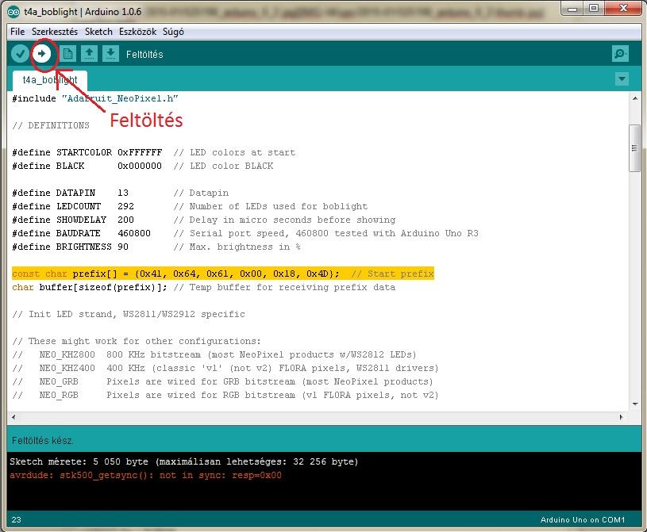Click the 'char buffer[sizeof(prefix)]' line

(x=203, y=287)
